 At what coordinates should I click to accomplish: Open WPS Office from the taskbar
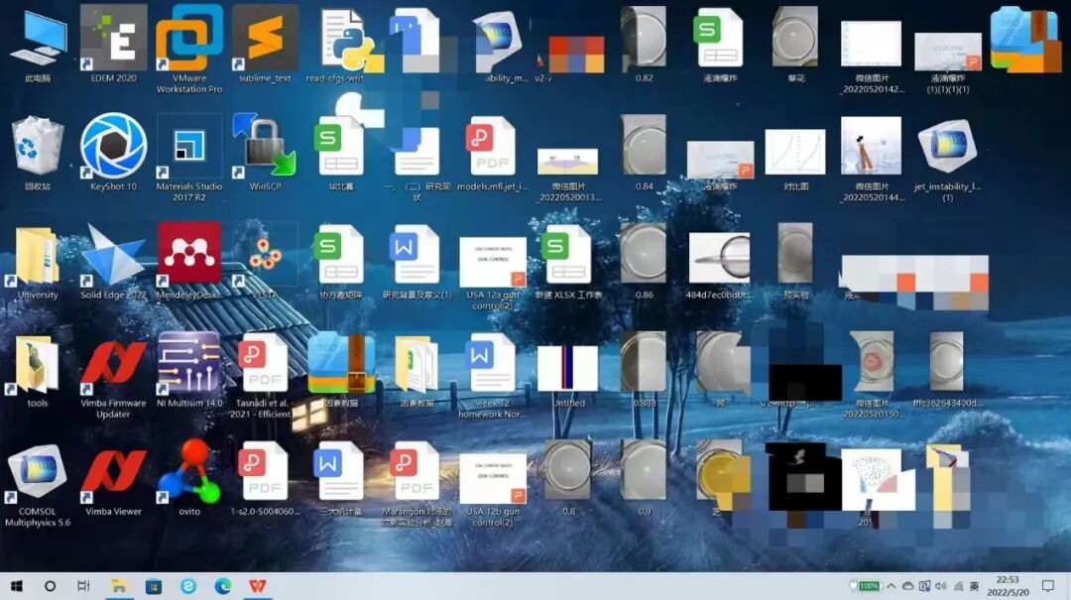258,586
